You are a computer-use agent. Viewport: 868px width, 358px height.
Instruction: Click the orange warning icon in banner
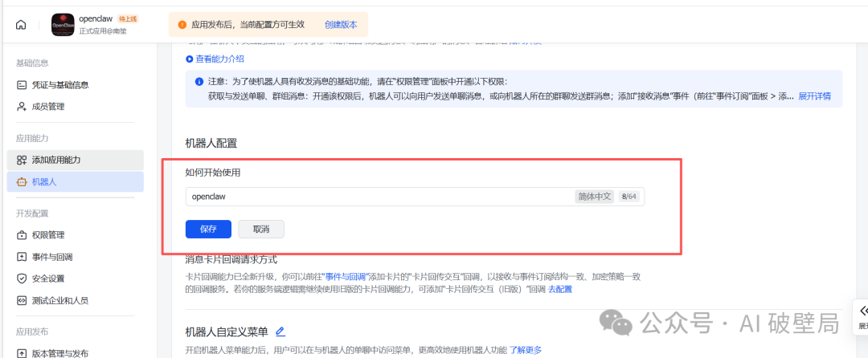click(182, 25)
